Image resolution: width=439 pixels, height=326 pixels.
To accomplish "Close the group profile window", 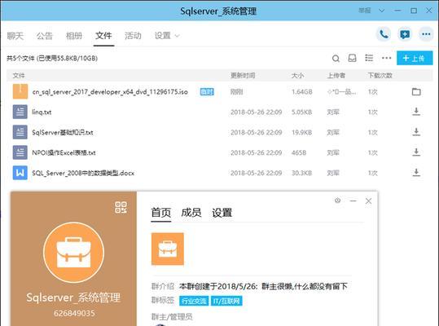I will pyautogui.click(x=368, y=200).
